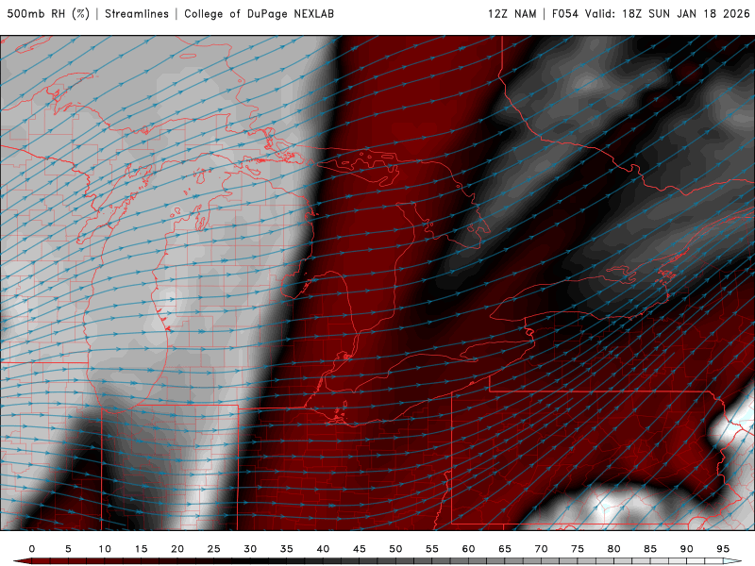Click the "18Z SUN JAN 18 2026" valid time

click(686, 14)
